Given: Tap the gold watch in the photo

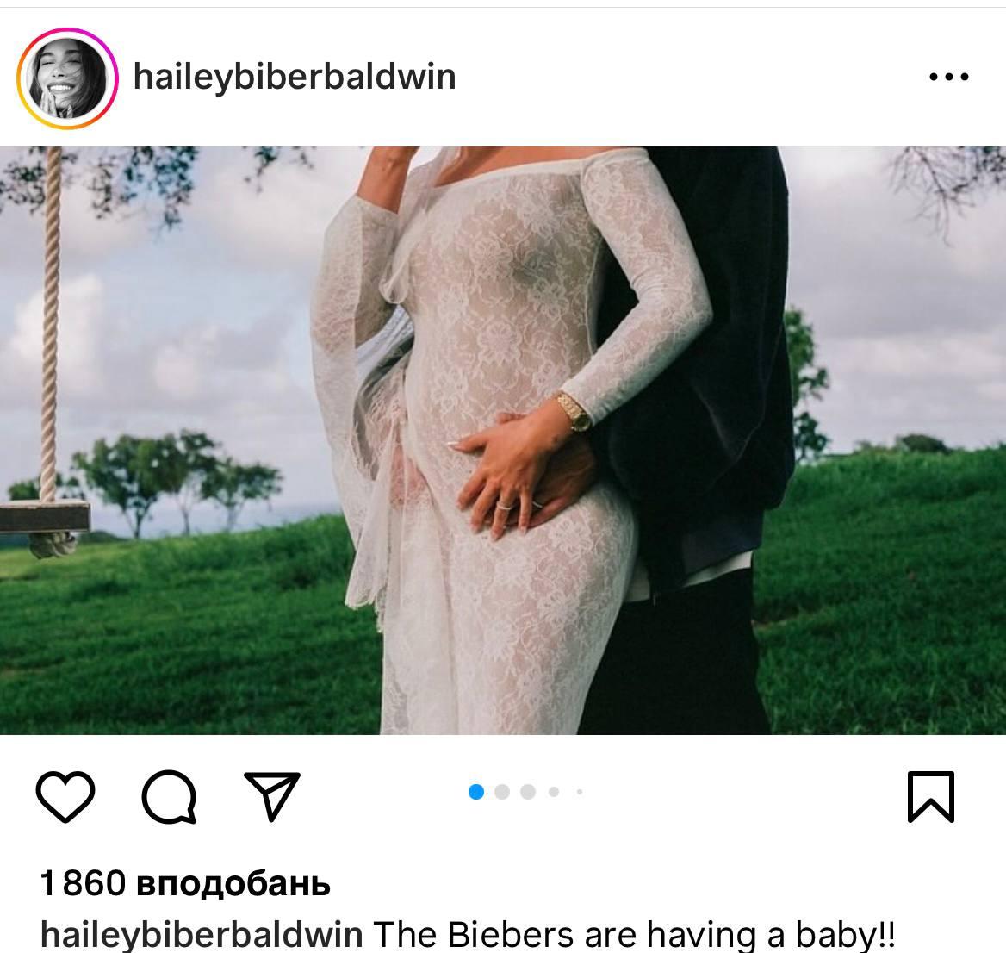Looking at the screenshot, I should point(574,411).
